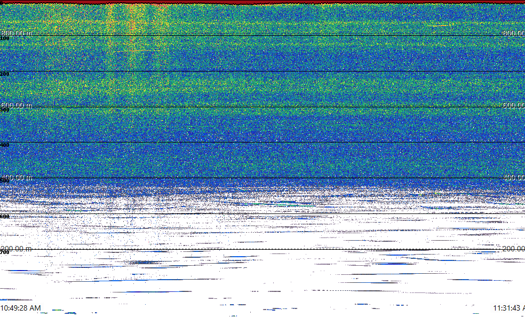Image resolution: width=525 pixels, height=317 pixels.
Task: Select the 500 depth grid line label
Action: point(5,181)
